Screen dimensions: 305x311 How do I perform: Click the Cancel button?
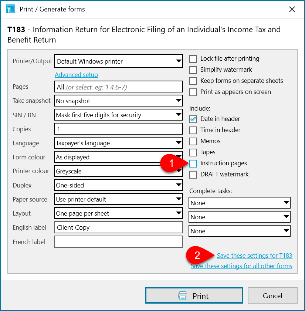[x=272, y=295]
